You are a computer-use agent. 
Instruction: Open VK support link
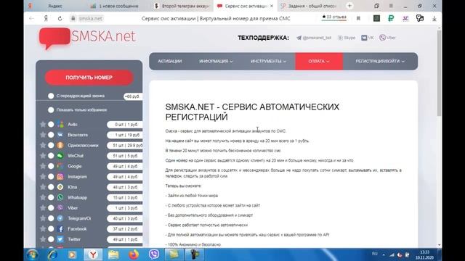[368, 38]
